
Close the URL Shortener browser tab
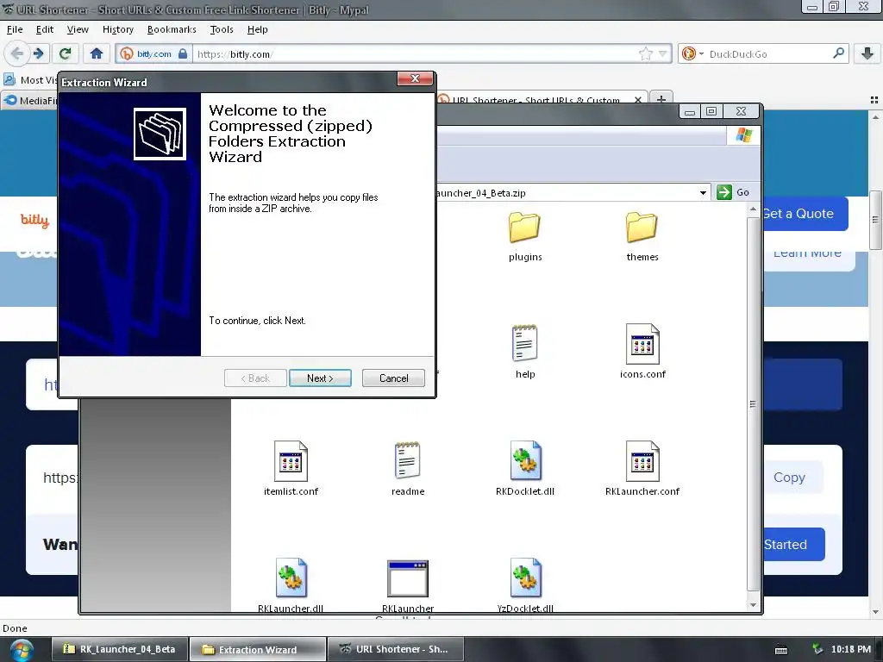(637, 100)
